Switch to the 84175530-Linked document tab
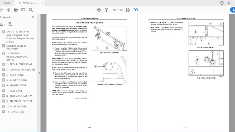The image size is (235, 132). coord(29,3)
